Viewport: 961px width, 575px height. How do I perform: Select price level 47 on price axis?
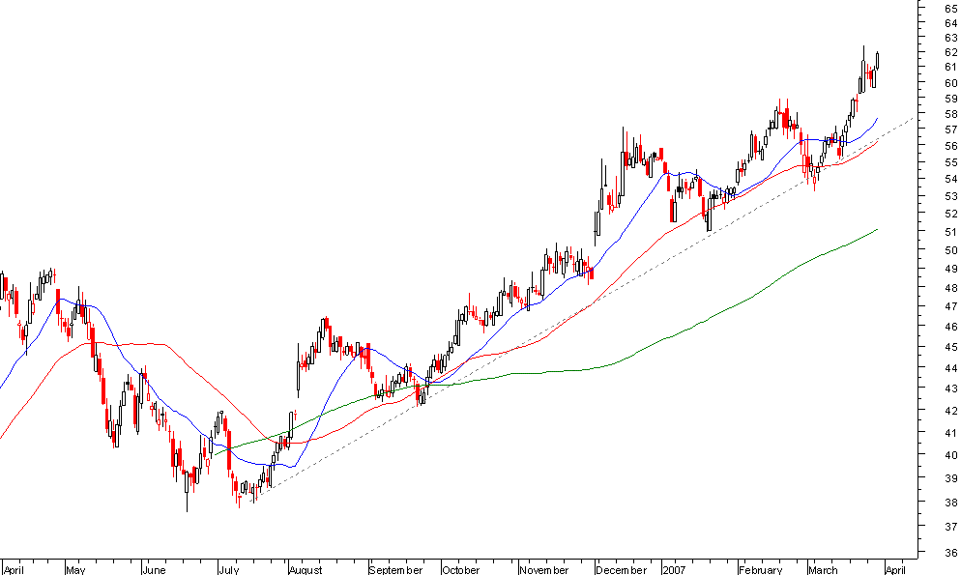pyautogui.click(x=951, y=306)
